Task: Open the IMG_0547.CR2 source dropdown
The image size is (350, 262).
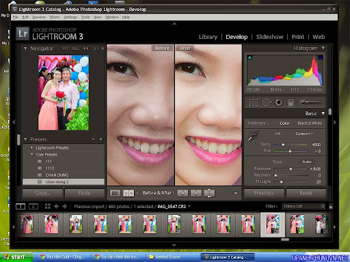Action: click(174, 206)
